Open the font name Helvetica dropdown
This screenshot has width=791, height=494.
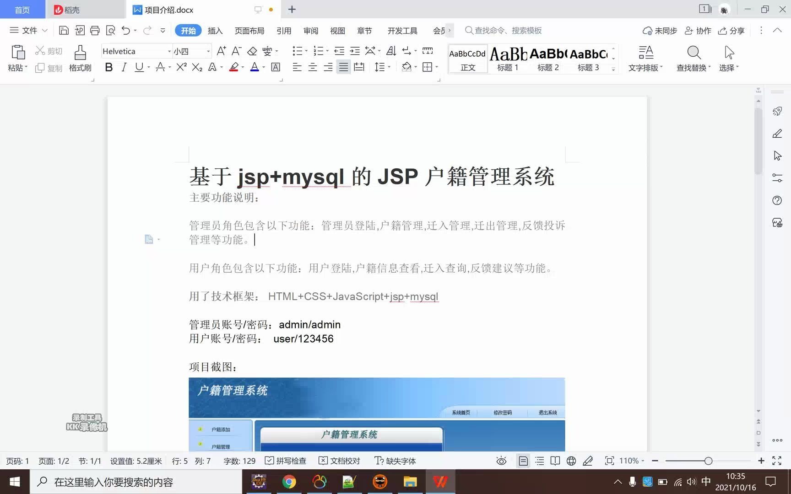[169, 51]
